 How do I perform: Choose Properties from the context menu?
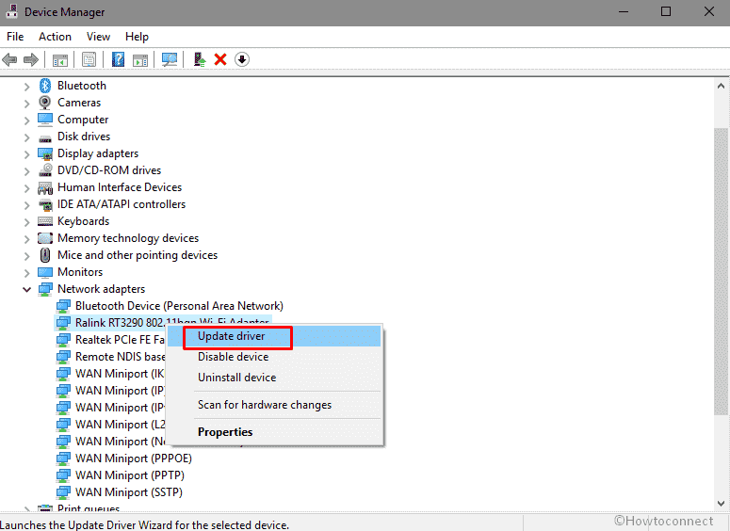tap(274, 432)
